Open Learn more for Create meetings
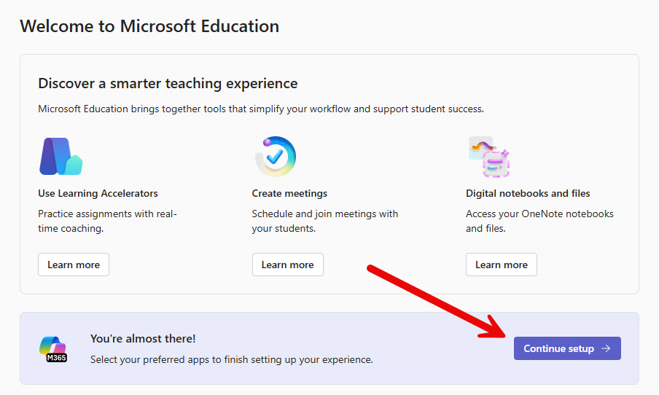Viewport: 659px width, 395px height. [287, 265]
